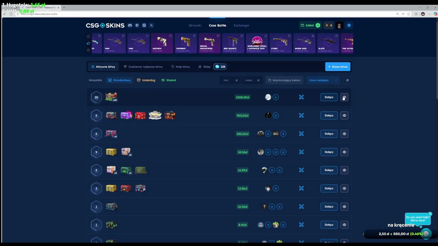Open the Inferno drop thumbnail
The width and height of the screenshot is (438, 246).
pos(186,43)
